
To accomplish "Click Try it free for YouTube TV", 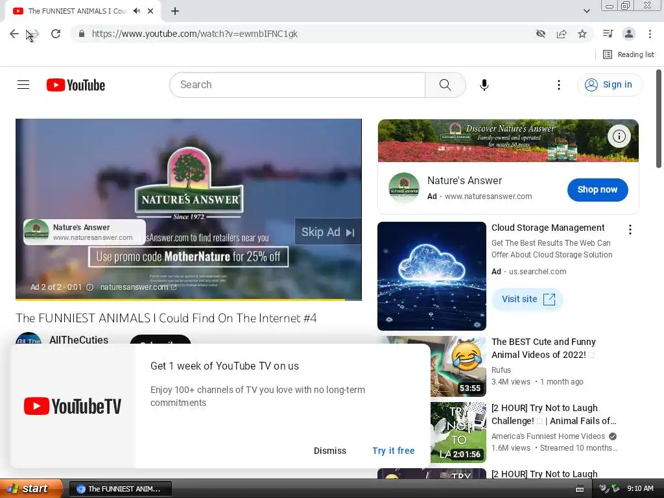I will pos(394,451).
